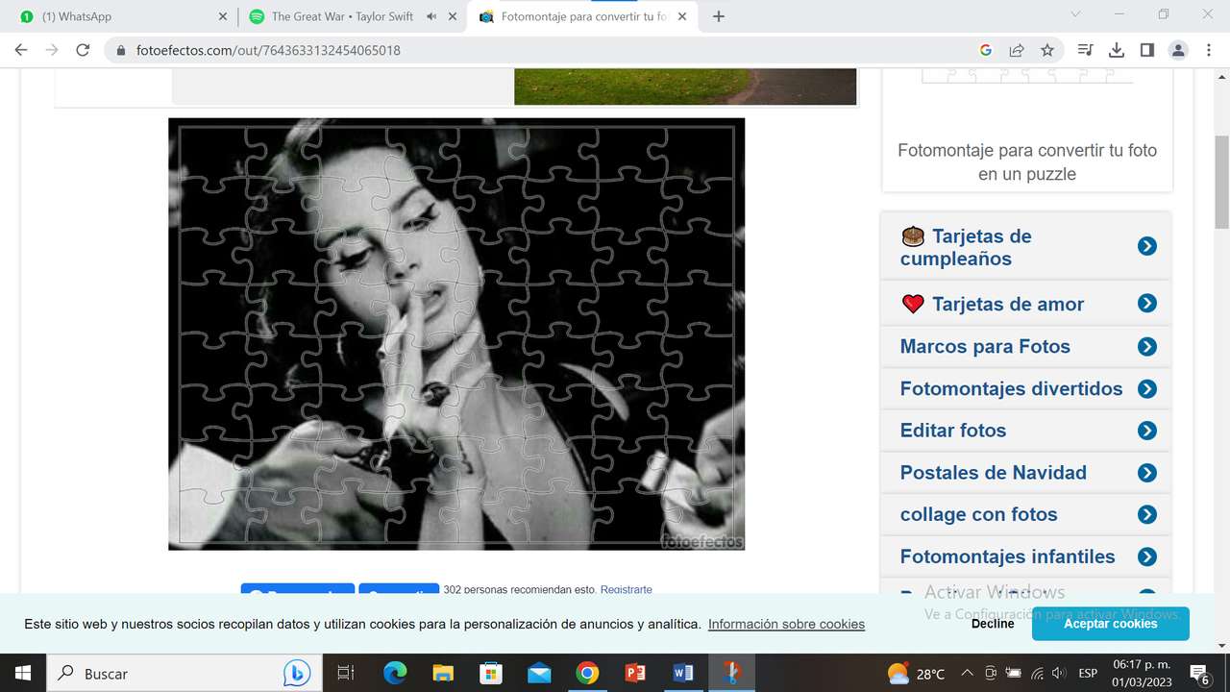The height and width of the screenshot is (692, 1230).
Task: Go back to the previous page
Action: [x=21, y=50]
